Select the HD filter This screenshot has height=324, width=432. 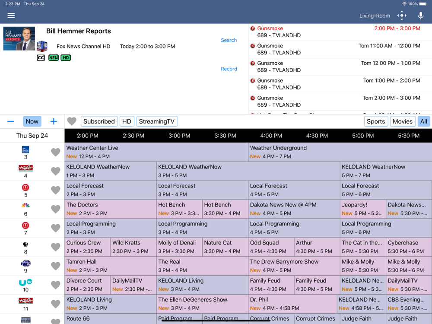(127, 121)
